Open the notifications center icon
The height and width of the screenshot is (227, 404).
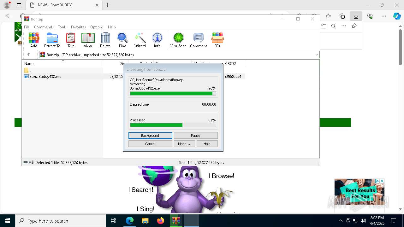(x=394, y=221)
